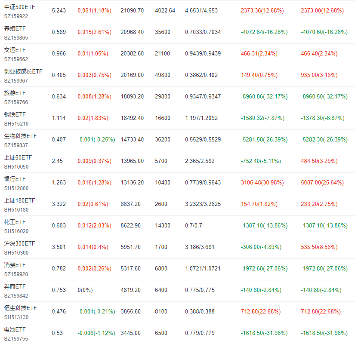Image resolution: width=355 pixels, height=344 pixels.
Task: Open the 上证180ETF fund name
Action: click(x=19, y=200)
